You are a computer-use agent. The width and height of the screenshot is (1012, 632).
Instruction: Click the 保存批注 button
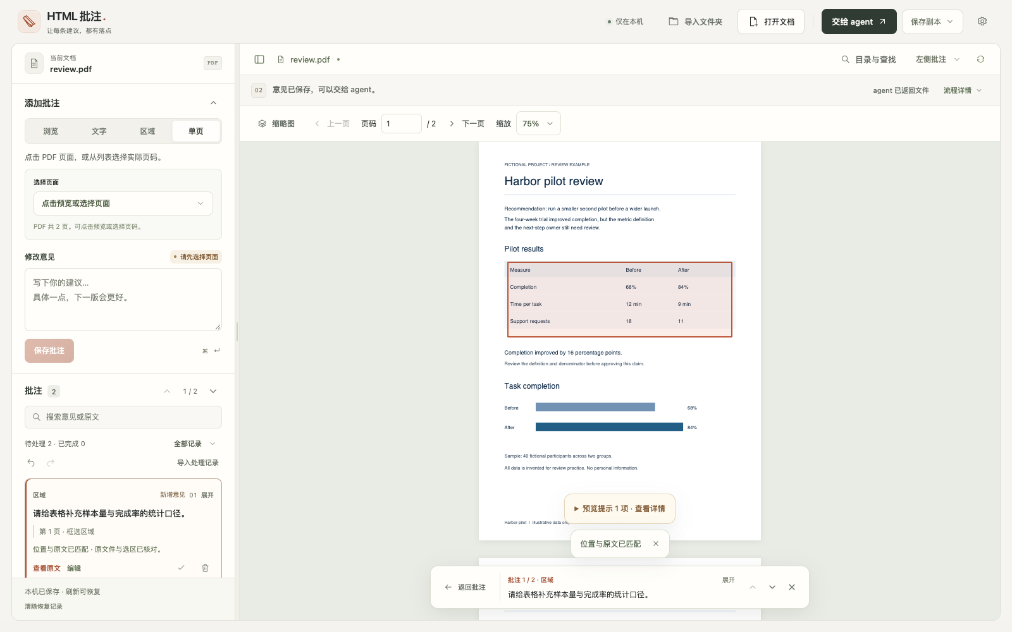[x=49, y=351]
